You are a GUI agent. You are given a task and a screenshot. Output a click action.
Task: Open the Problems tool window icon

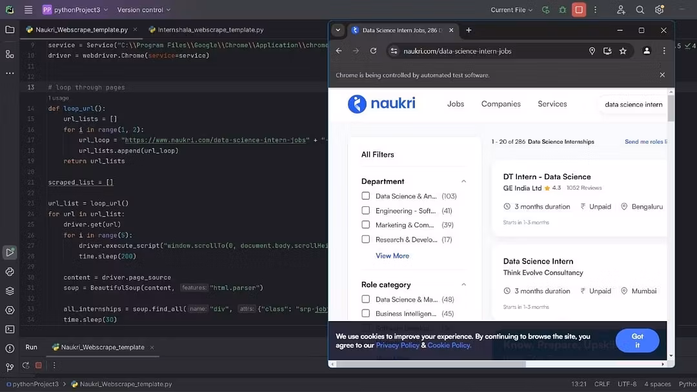[x=10, y=349]
